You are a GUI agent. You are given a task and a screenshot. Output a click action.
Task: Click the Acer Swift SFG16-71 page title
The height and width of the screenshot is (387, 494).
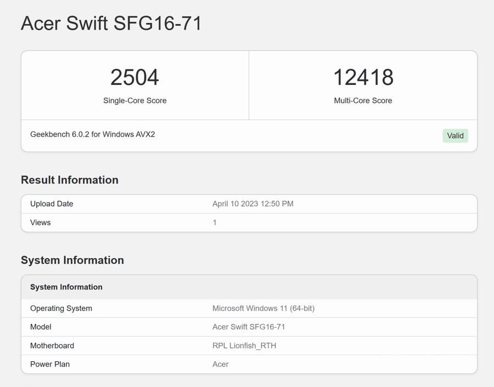click(x=111, y=24)
